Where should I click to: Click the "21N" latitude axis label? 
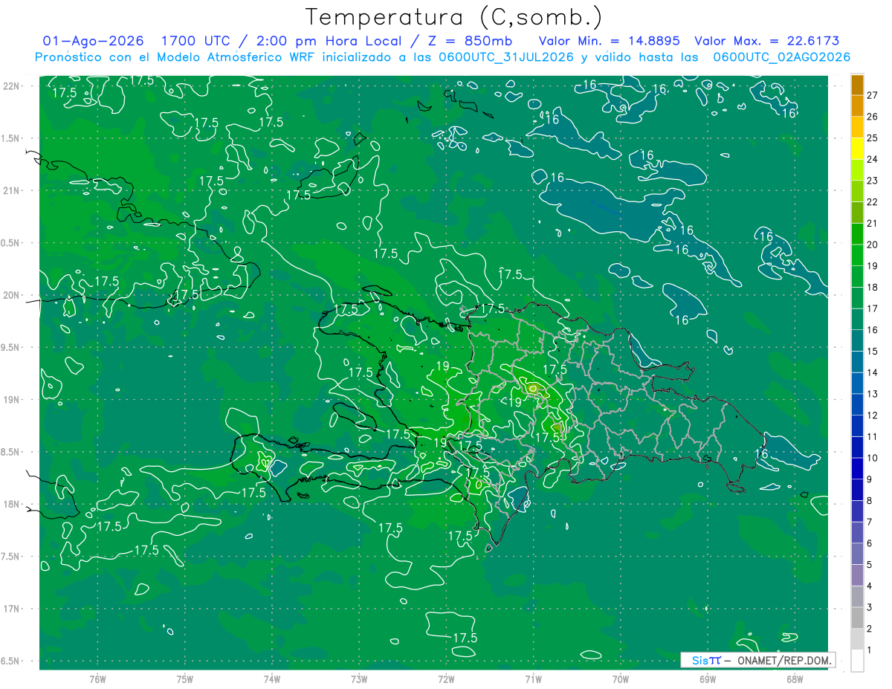11,190
